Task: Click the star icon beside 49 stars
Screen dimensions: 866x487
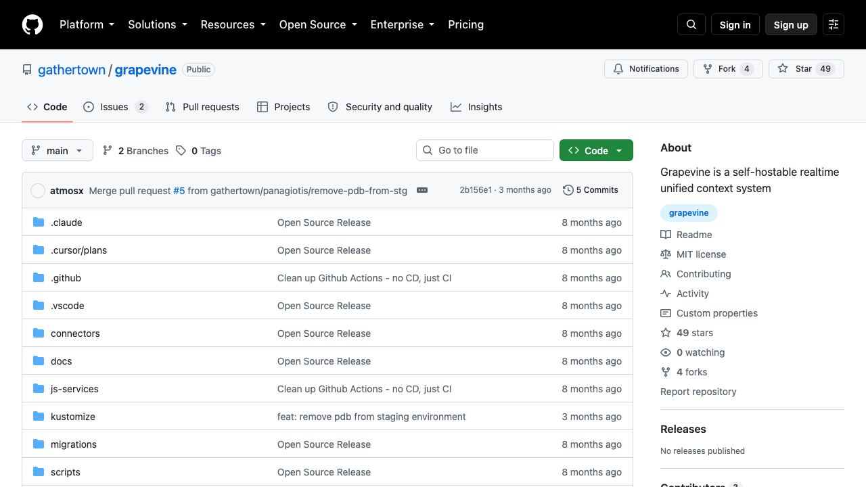Action: pos(666,333)
